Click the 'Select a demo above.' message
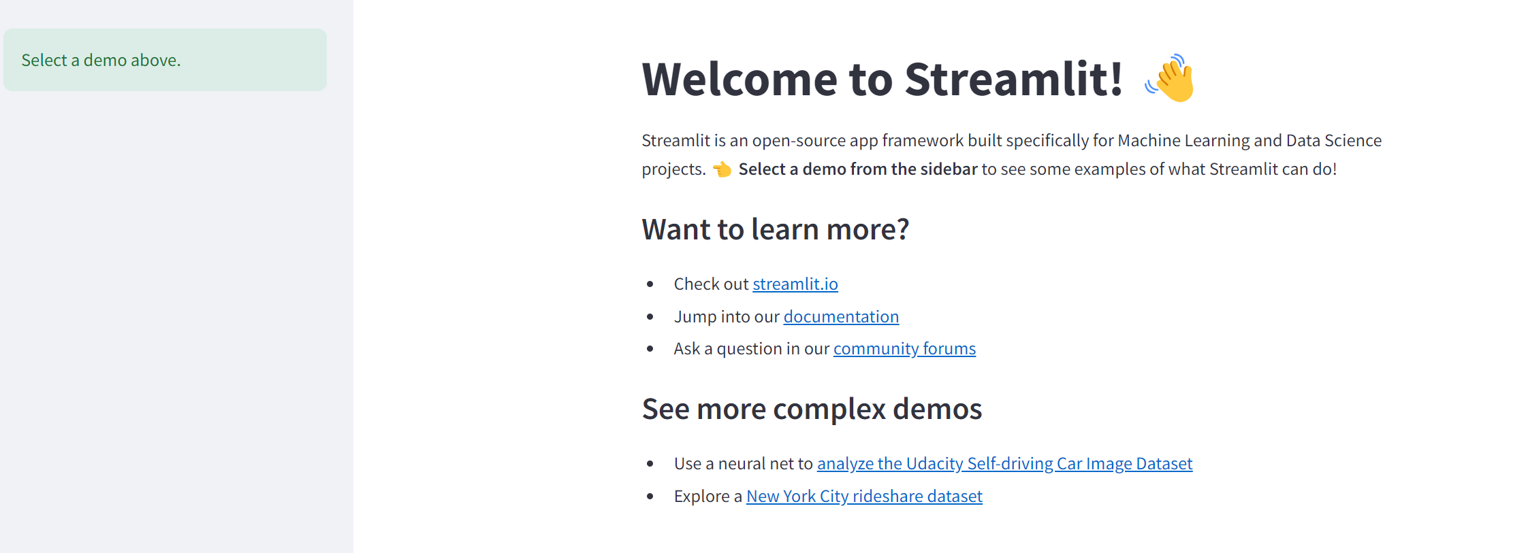The image size is (1526, 553). coord(165,60)
